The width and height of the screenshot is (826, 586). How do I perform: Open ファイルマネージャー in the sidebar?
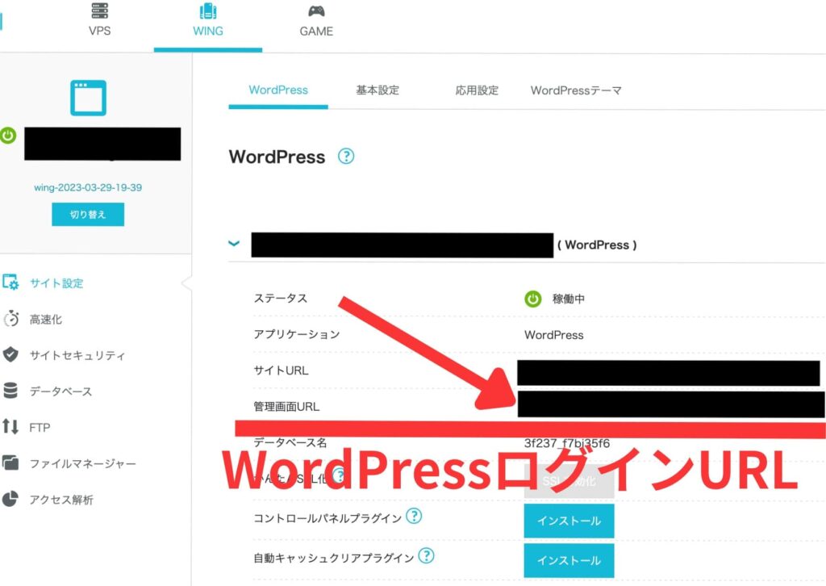pyautogui.click(x=83, y=464)
